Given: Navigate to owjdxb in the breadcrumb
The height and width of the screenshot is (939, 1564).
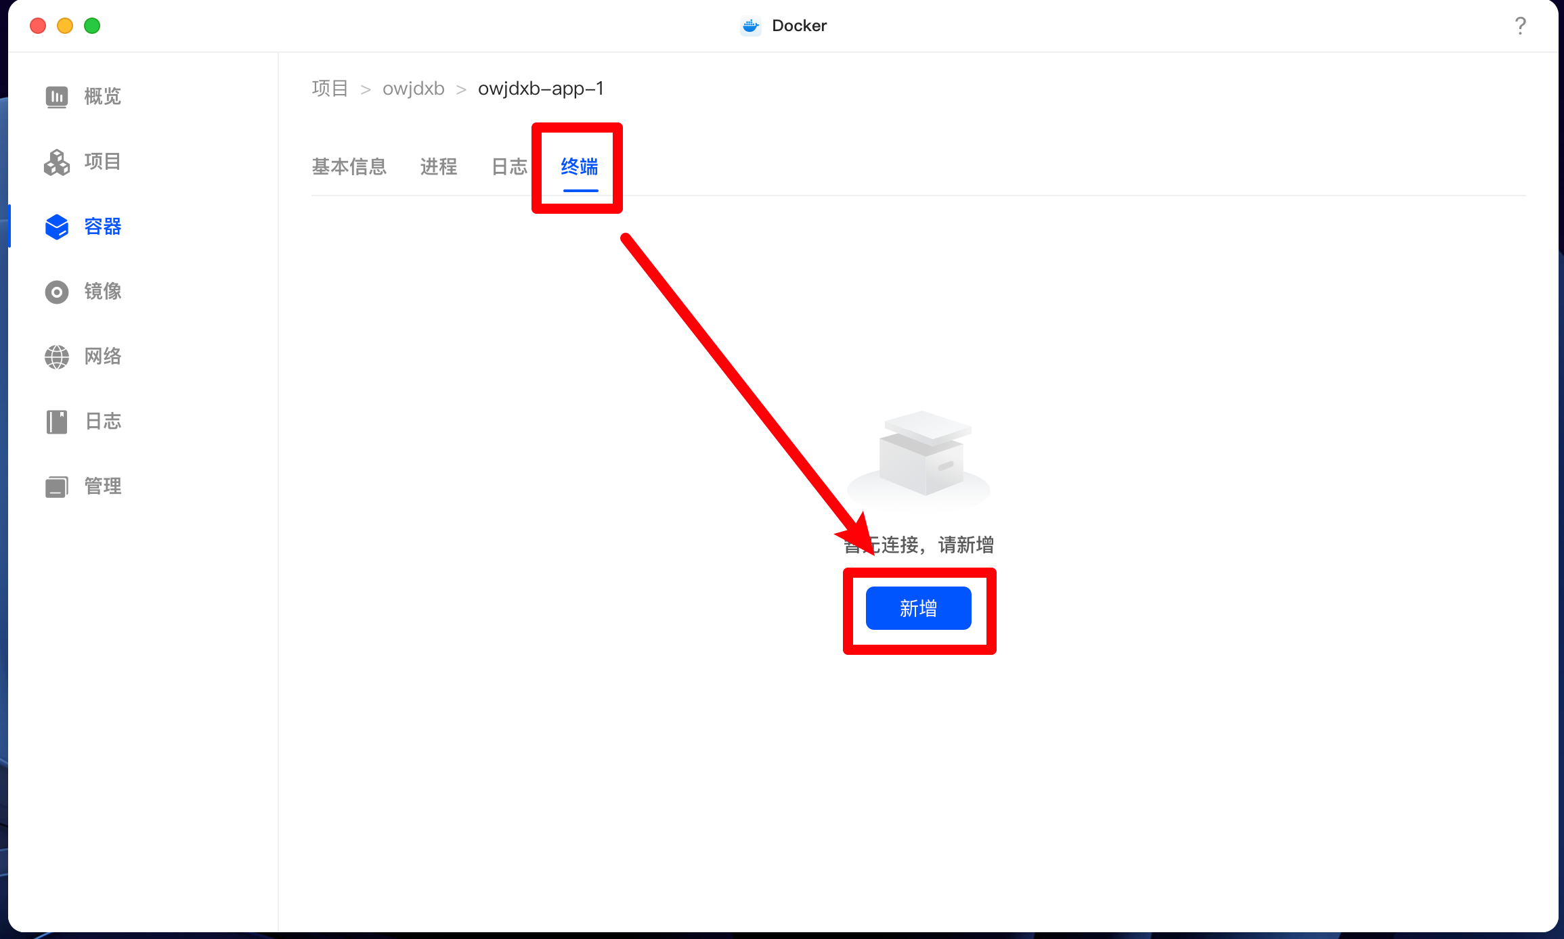Looking at the screenshot, I should [x=414, y=89].
